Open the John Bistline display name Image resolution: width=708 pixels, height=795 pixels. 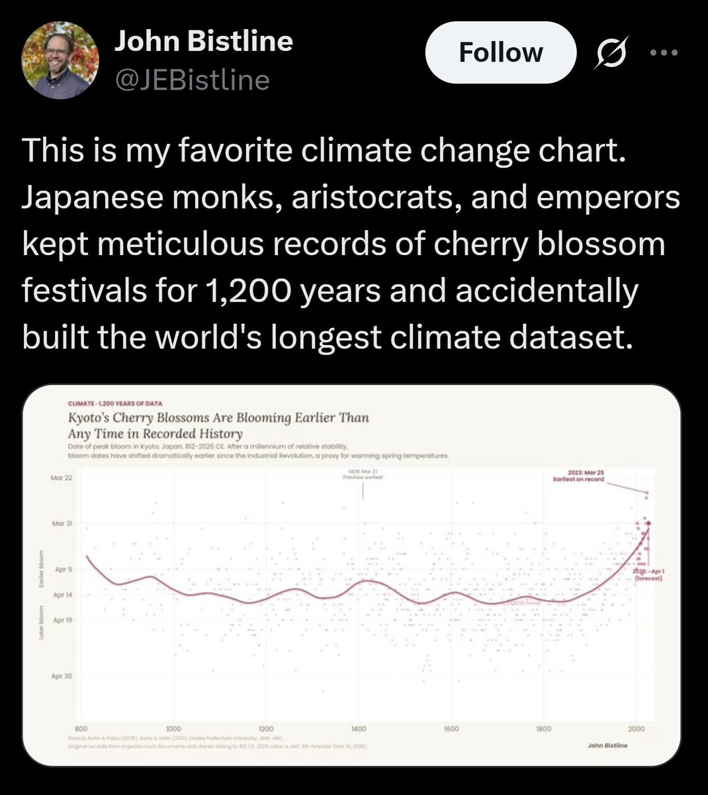click(x=204, y=41)
